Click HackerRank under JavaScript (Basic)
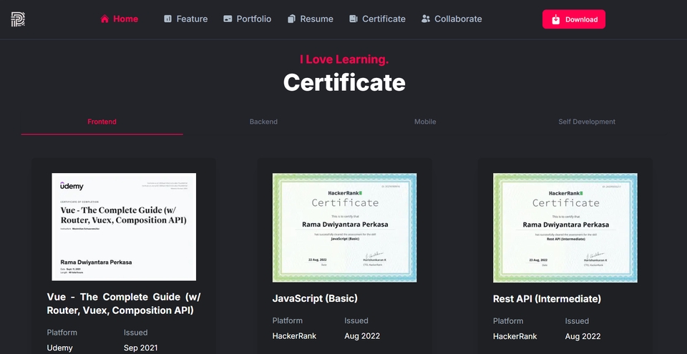Viewport: 687px width, 354px height. point(294,336)
